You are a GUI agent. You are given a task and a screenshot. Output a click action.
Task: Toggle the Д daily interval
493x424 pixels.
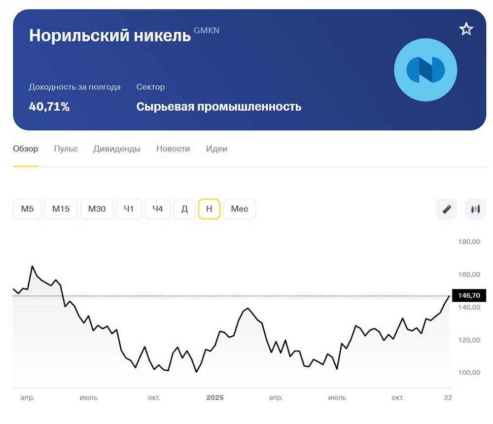point(184,209)
